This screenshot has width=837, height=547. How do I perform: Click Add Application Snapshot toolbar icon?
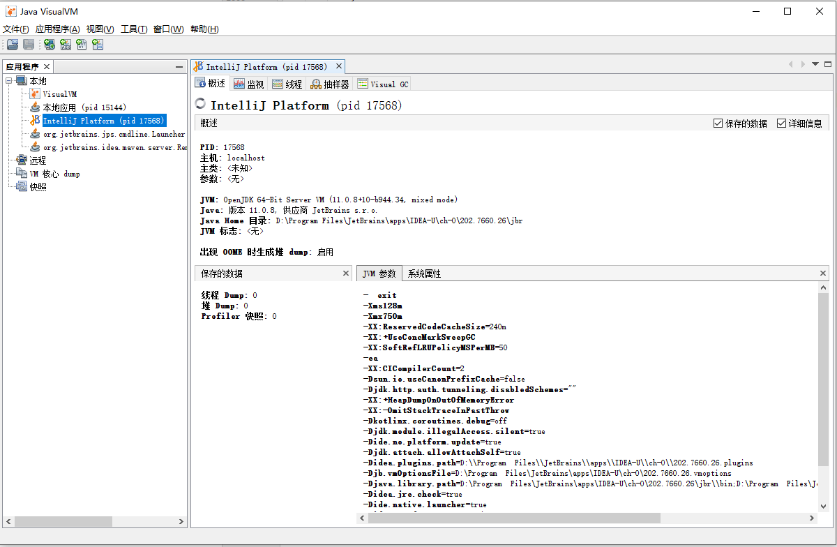pyautogui.click(x=98, y=45)
